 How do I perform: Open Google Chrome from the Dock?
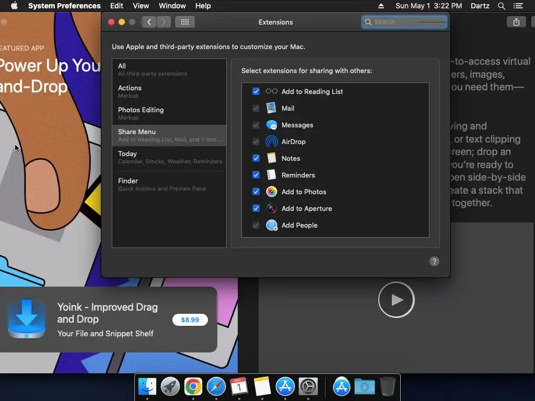[x=193, y=387]
